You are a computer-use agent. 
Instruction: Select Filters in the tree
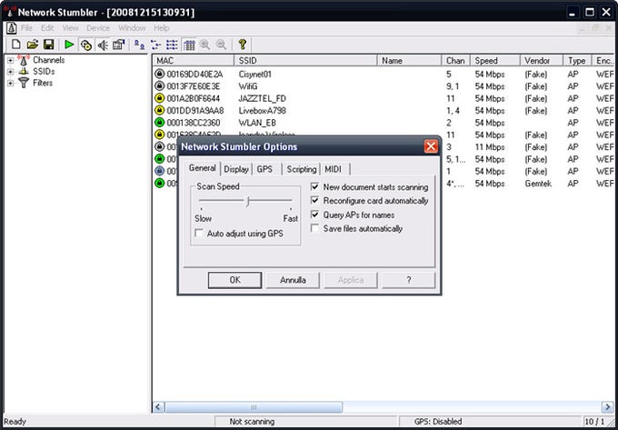tap(43, 83)
